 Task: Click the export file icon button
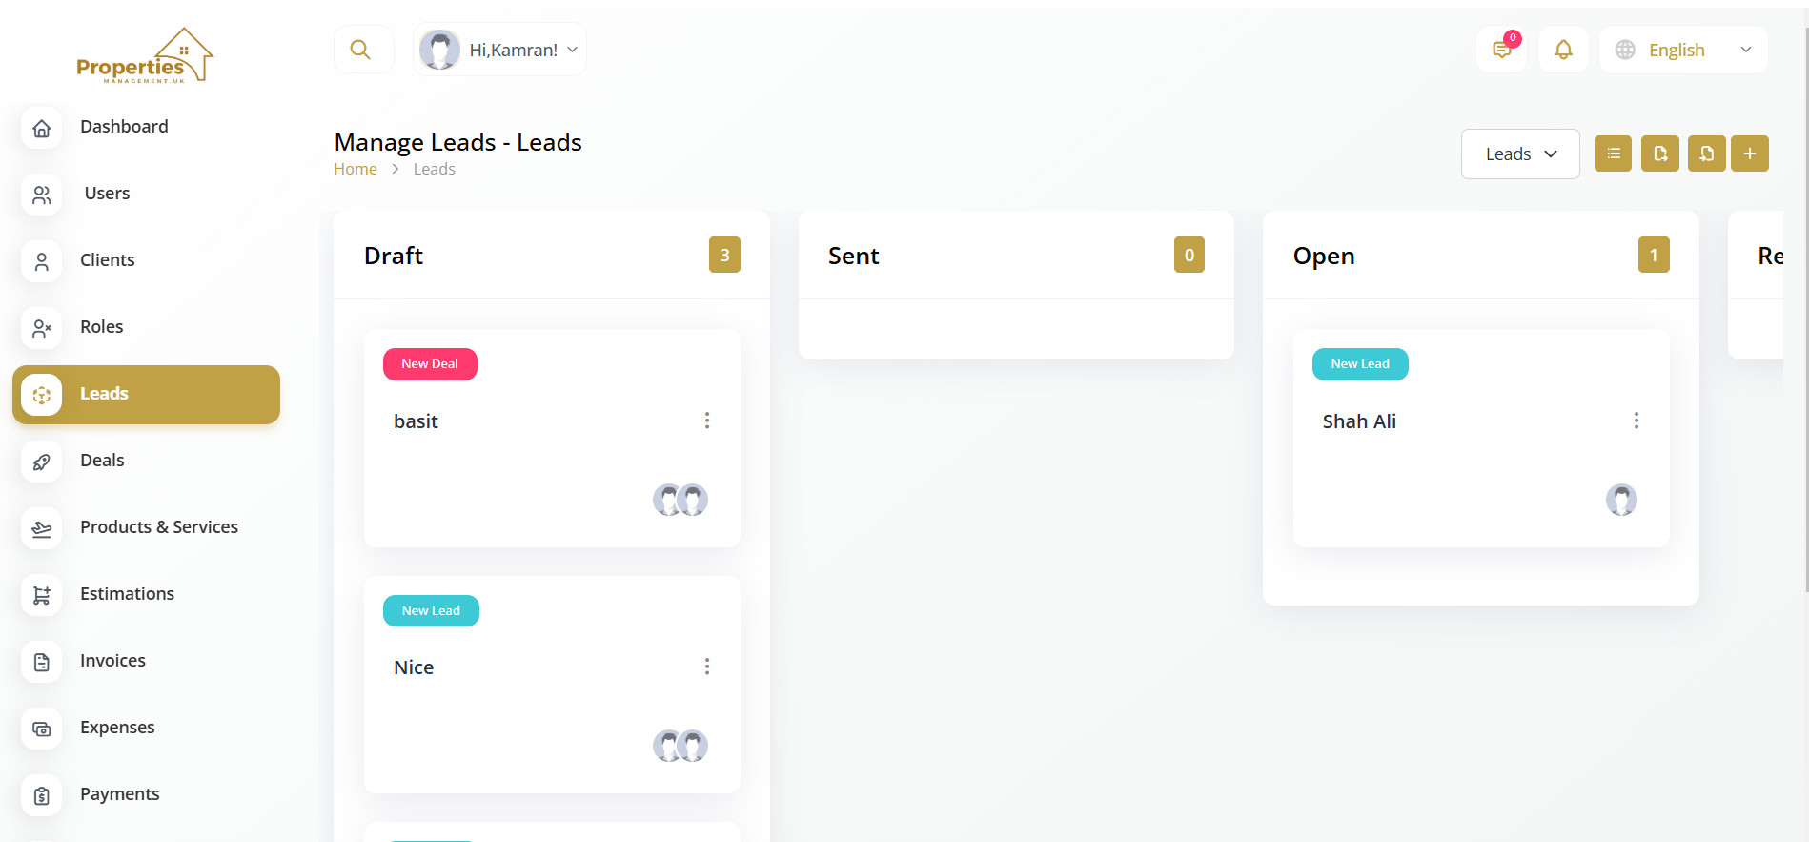1659,154
